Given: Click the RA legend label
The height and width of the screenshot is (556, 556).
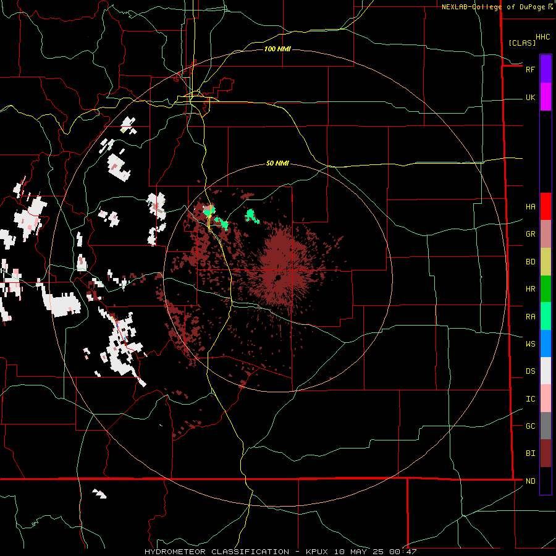Looking at the screenshot, I should [x=530, y=317].
